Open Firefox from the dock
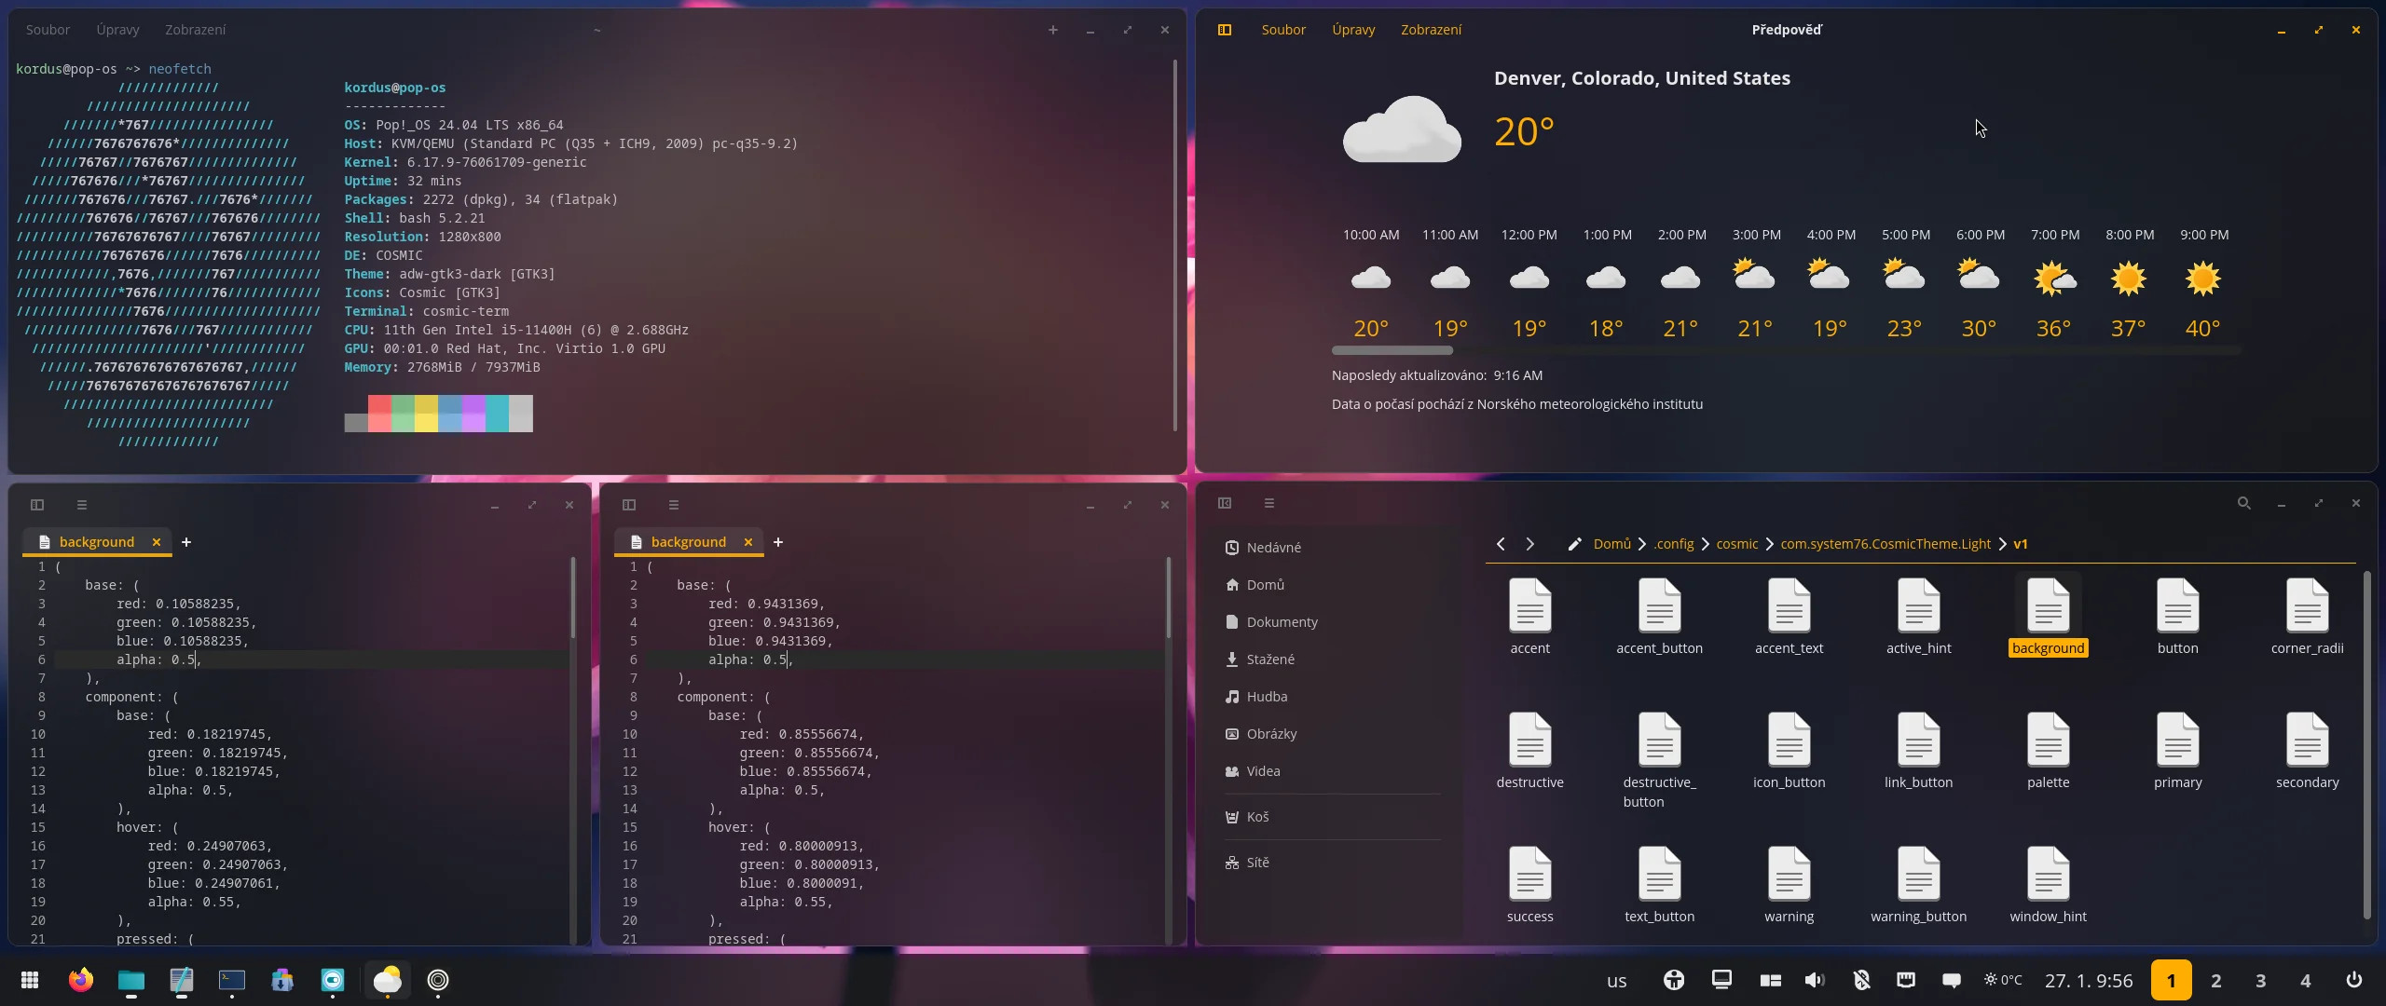 coord(81,980)
